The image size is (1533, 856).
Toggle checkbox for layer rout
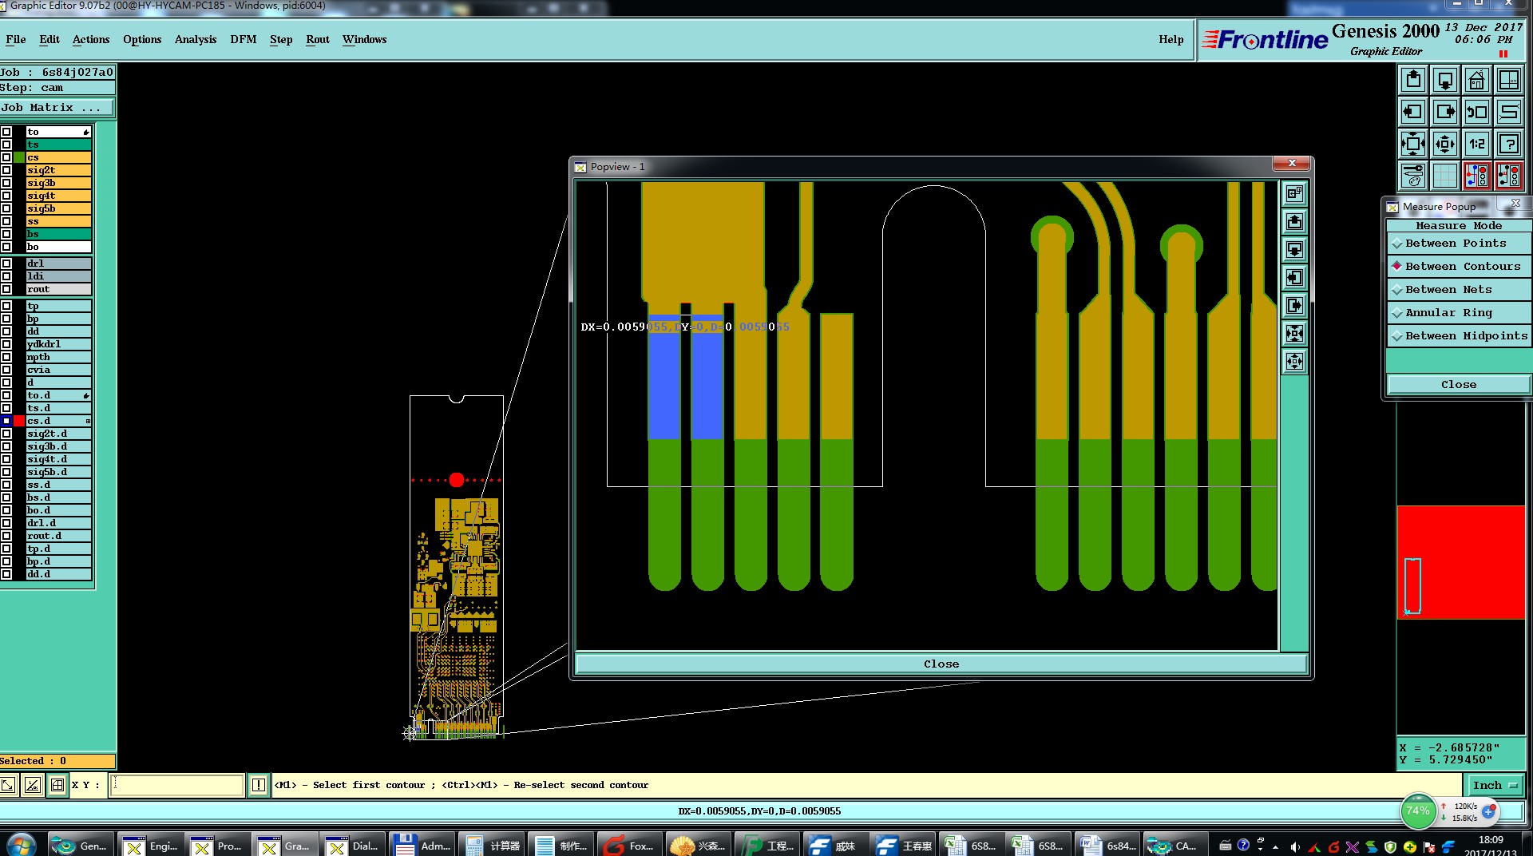(x=6, y=289)
